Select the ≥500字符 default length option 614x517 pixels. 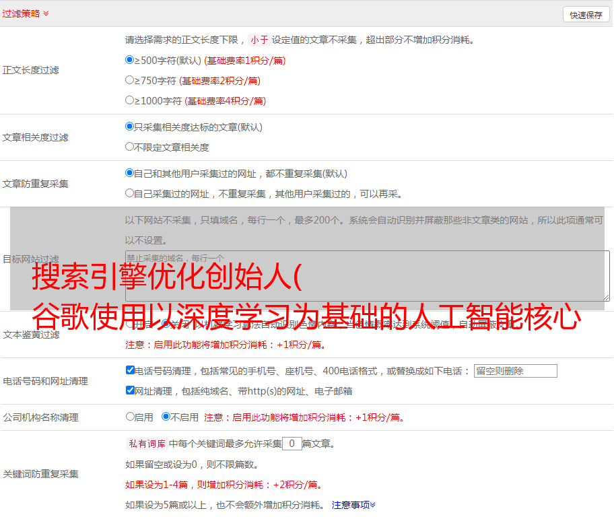coord(130,60)
